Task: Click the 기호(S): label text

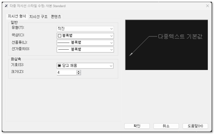Action: point(17,65)
